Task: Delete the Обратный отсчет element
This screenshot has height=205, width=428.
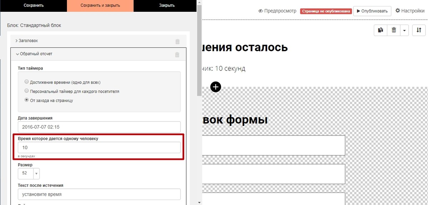Action: tap(177, 55)
